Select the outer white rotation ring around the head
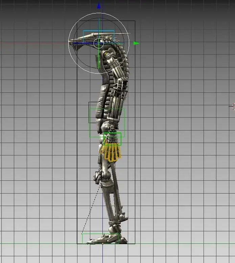The image size is (235, 263). (x=99, y=43)
